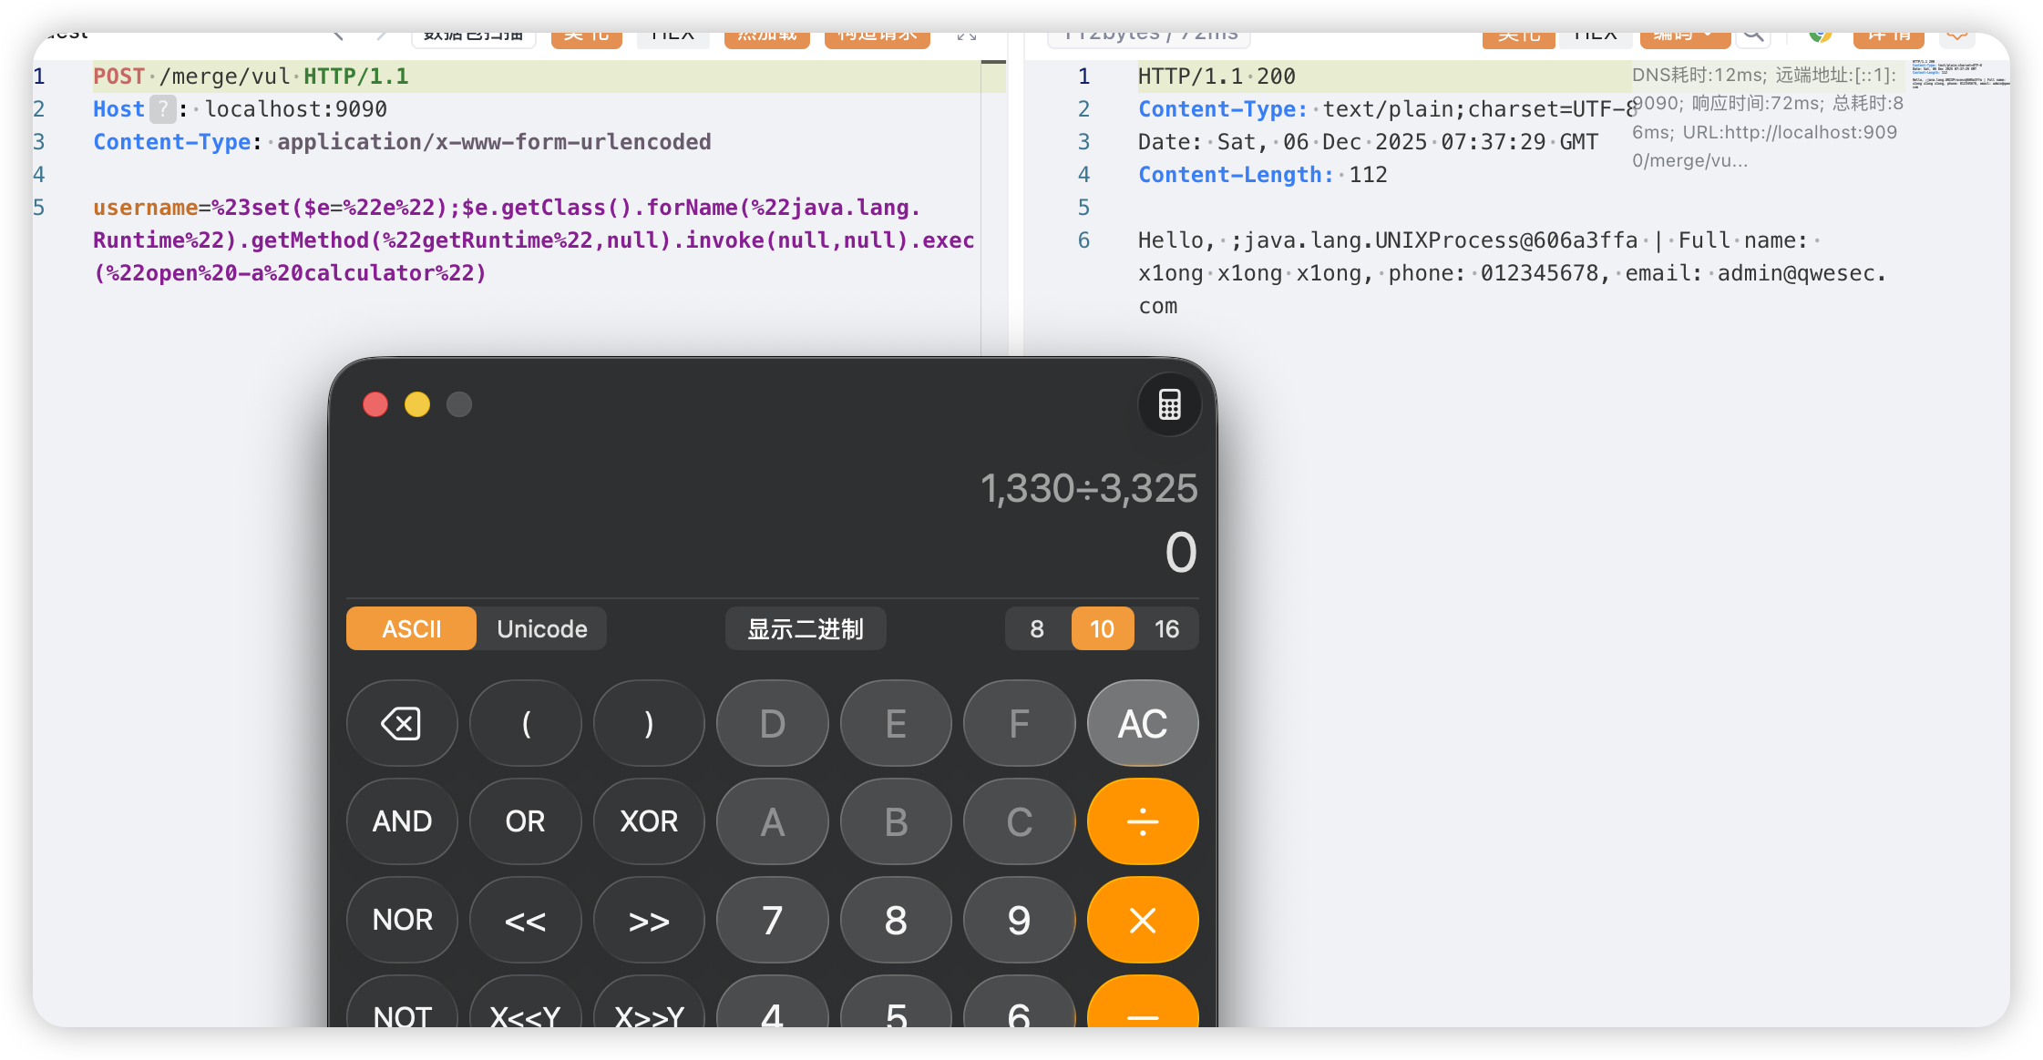Click the Content-Length: 112 response header
This screenshot has width=2043, height=1060.
[x=1263, y=175]
